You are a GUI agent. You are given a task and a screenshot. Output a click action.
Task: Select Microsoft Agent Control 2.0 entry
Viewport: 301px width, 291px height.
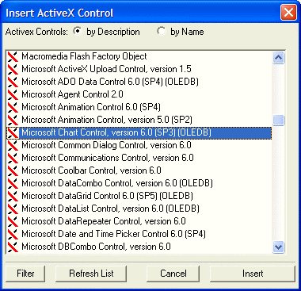pyautogui.click(x=72, y=94)
